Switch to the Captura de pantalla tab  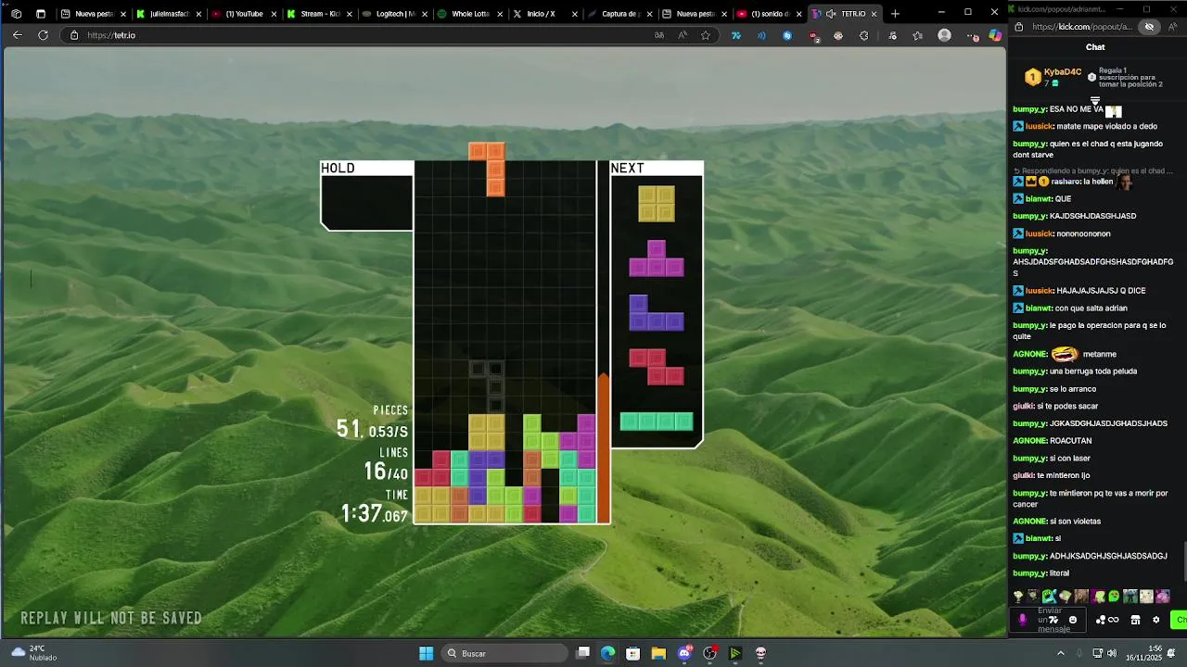pos(619,14)
